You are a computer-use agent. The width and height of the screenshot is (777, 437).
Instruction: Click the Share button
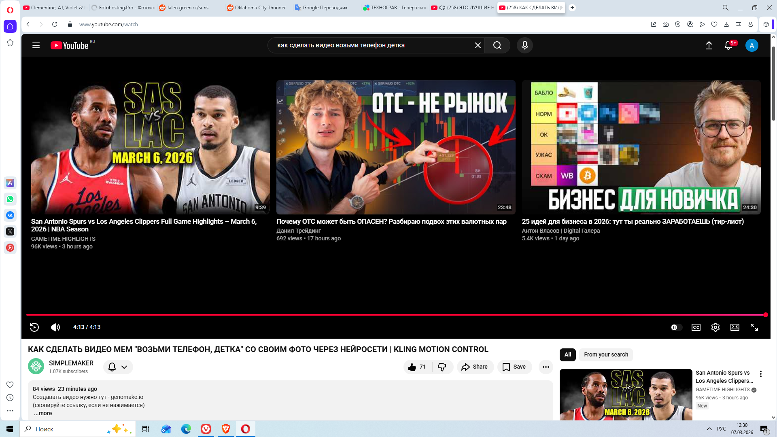coord(475,367)
